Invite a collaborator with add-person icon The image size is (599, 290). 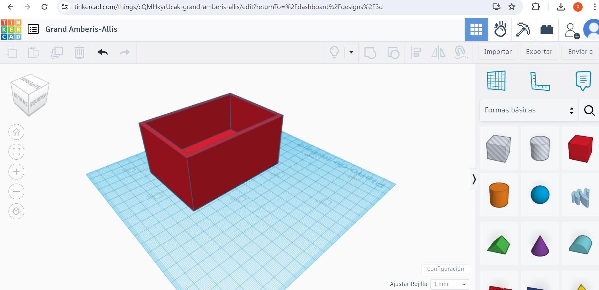tap(572, 31)
